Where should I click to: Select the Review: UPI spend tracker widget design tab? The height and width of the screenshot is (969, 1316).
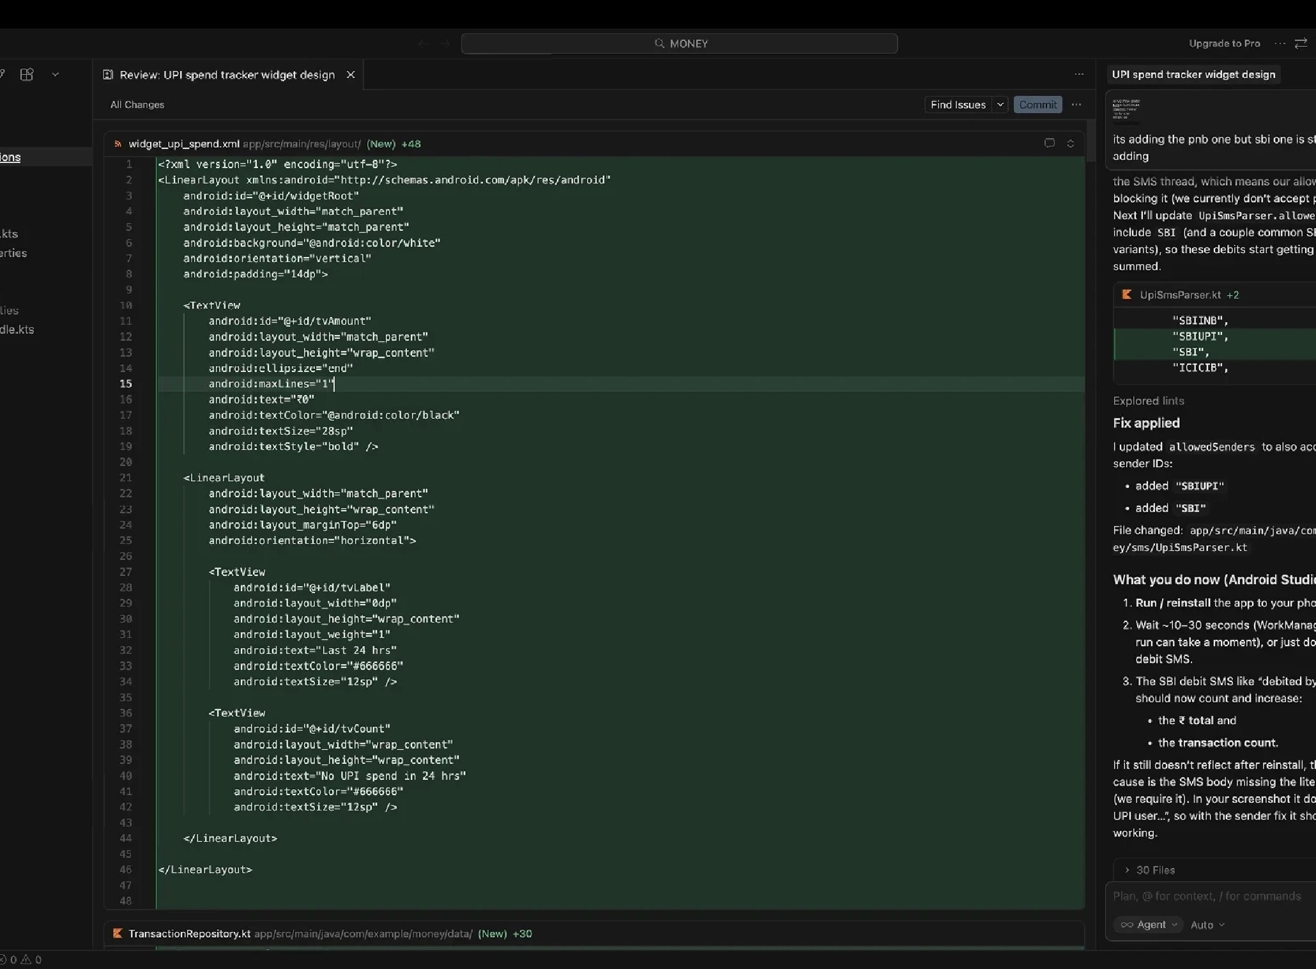pos(227,75)
